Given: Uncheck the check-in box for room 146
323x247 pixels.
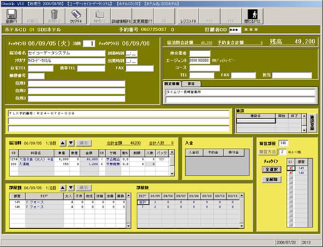Looking at the screenshot, I should [x=291, y=173].
